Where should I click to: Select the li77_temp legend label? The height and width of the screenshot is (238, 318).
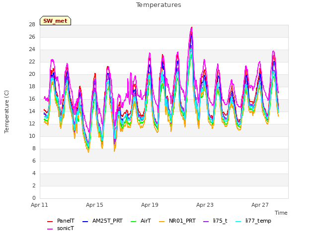click(258, 221)
